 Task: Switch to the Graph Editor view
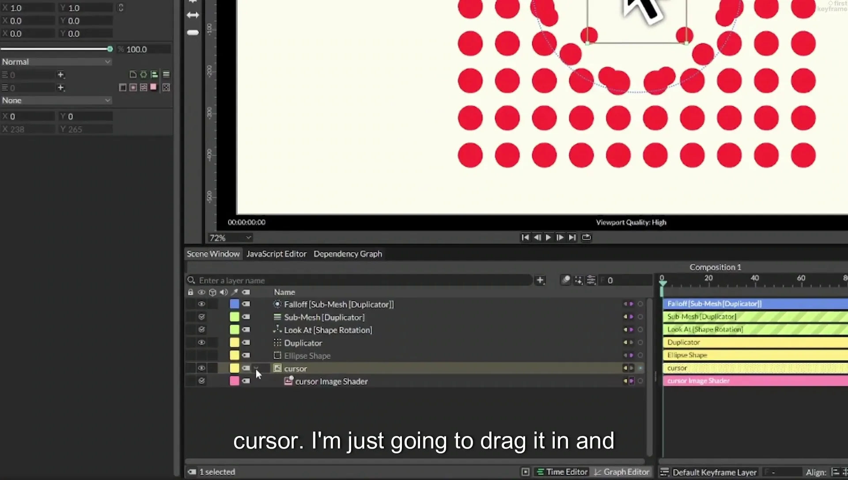pyautogui.click(x=622, y=472)
